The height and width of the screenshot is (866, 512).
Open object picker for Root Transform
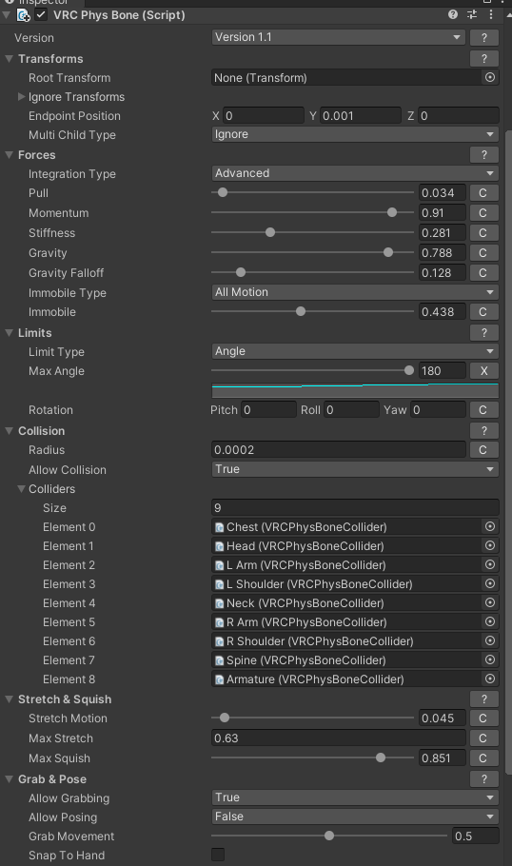click(x=490, y=77)
